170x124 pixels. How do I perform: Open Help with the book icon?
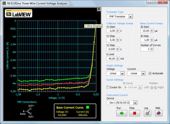click(159, 113)
